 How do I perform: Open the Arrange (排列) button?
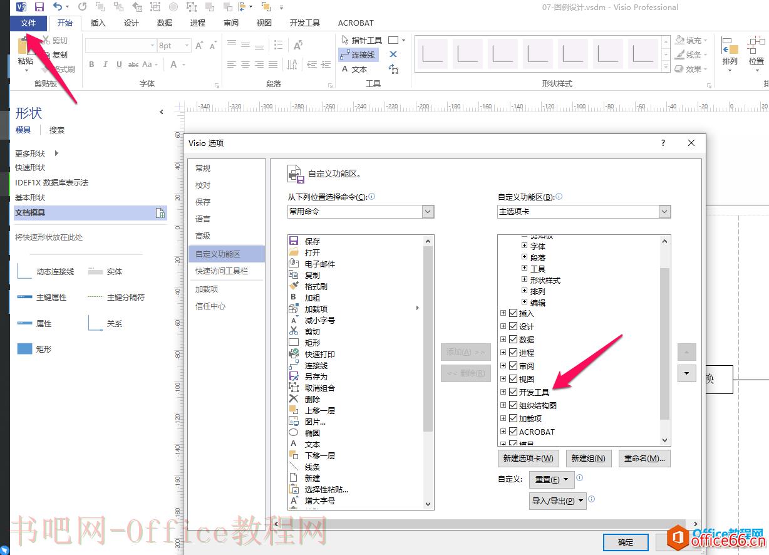point(730,54)
